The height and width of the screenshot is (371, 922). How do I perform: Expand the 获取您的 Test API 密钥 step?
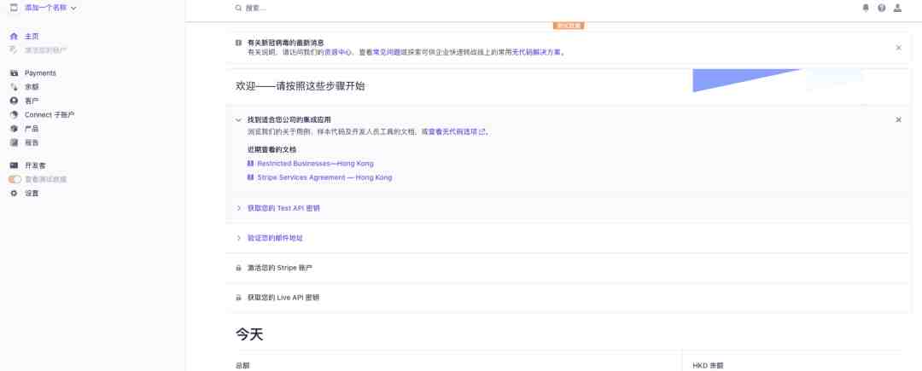238,208
